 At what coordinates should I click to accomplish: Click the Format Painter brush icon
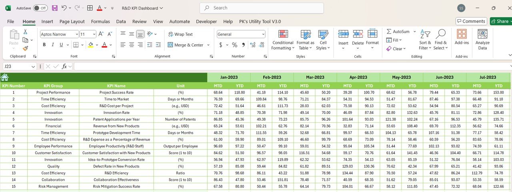25,48
